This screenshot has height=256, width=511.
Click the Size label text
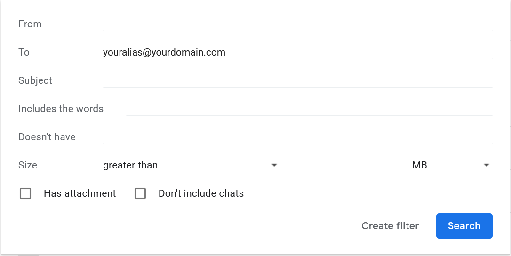point(28,165)
